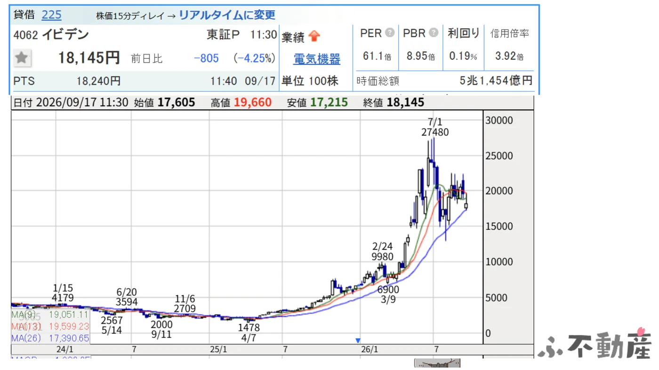This screenshot has height=370, width=659.
Task: Click the PTS price 18,240円
Action: (99, 81)
